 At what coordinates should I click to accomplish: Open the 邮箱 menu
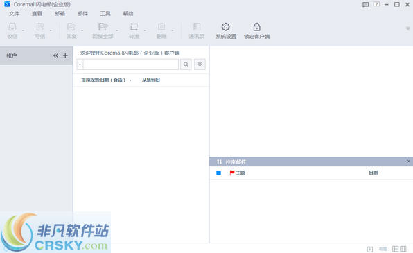(60, 13)
